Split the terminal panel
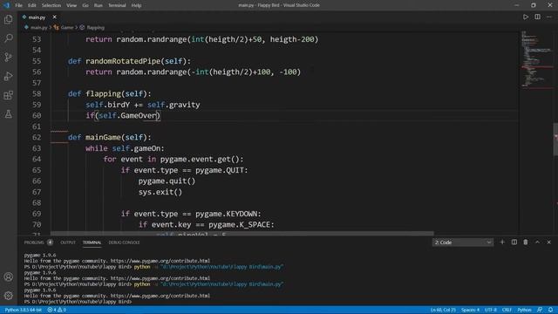Image resolution: width=558 pixels, height=314 pixels. coord(514,242)
